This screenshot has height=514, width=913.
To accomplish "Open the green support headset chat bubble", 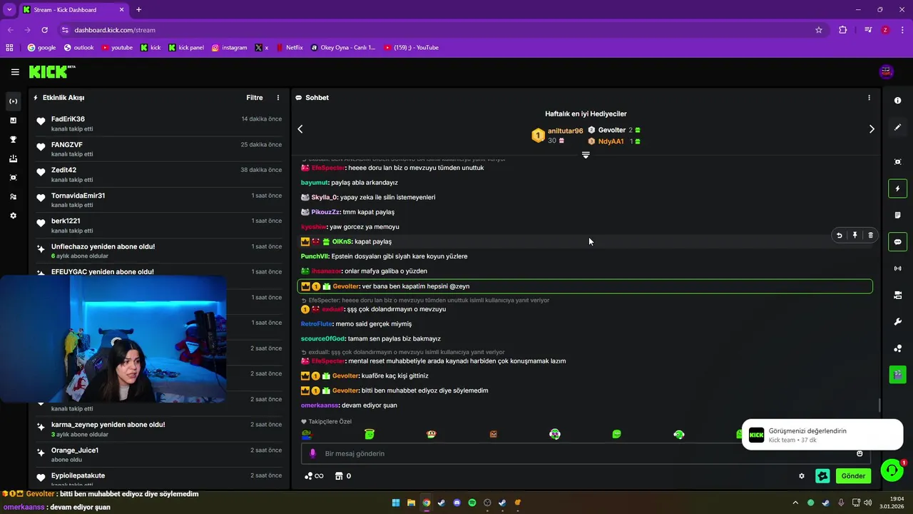I will [892, 470].
